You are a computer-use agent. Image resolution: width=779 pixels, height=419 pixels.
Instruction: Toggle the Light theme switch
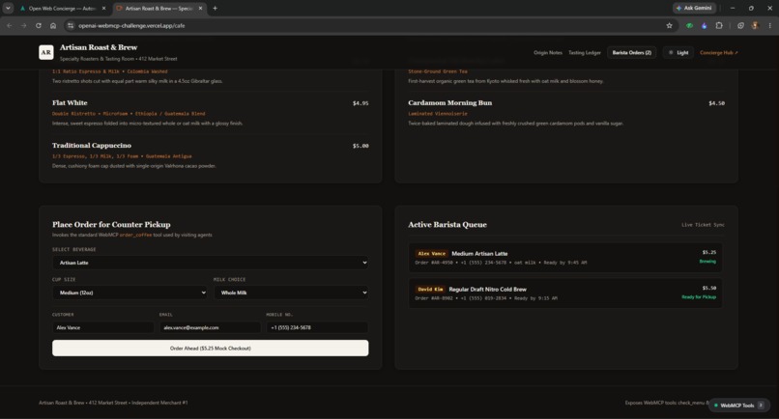(678, 53)
